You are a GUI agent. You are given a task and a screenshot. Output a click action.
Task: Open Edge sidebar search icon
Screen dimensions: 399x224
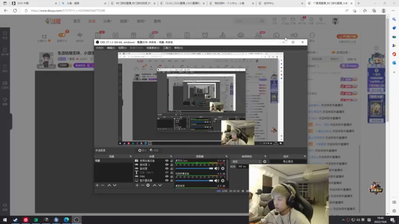tap(394, 19)
